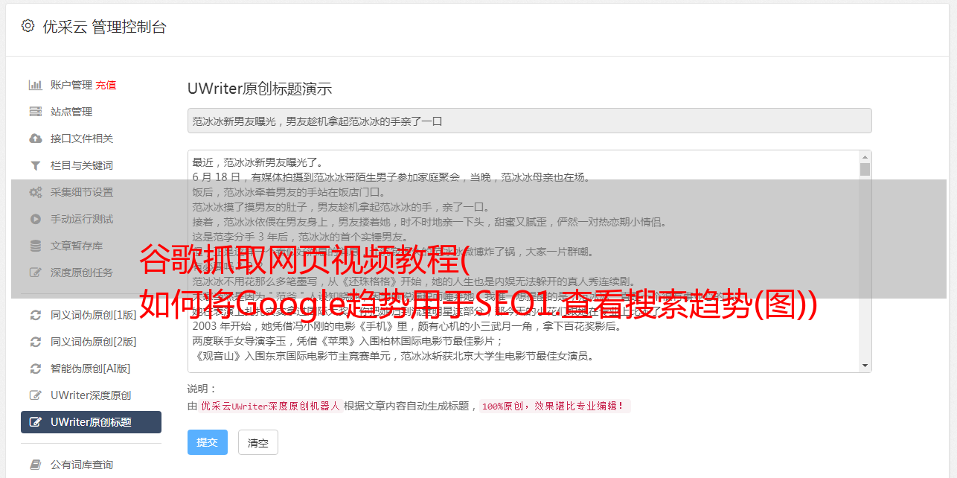
Task: Click the 深度原创任务 edit icon
Action: pos(35,273)
